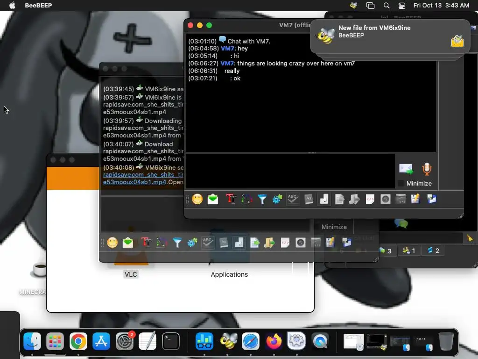The width and height of the screenshot is (478, 359).
Task: Open Control Center in menu bar
Action: (x=402, y=5)
